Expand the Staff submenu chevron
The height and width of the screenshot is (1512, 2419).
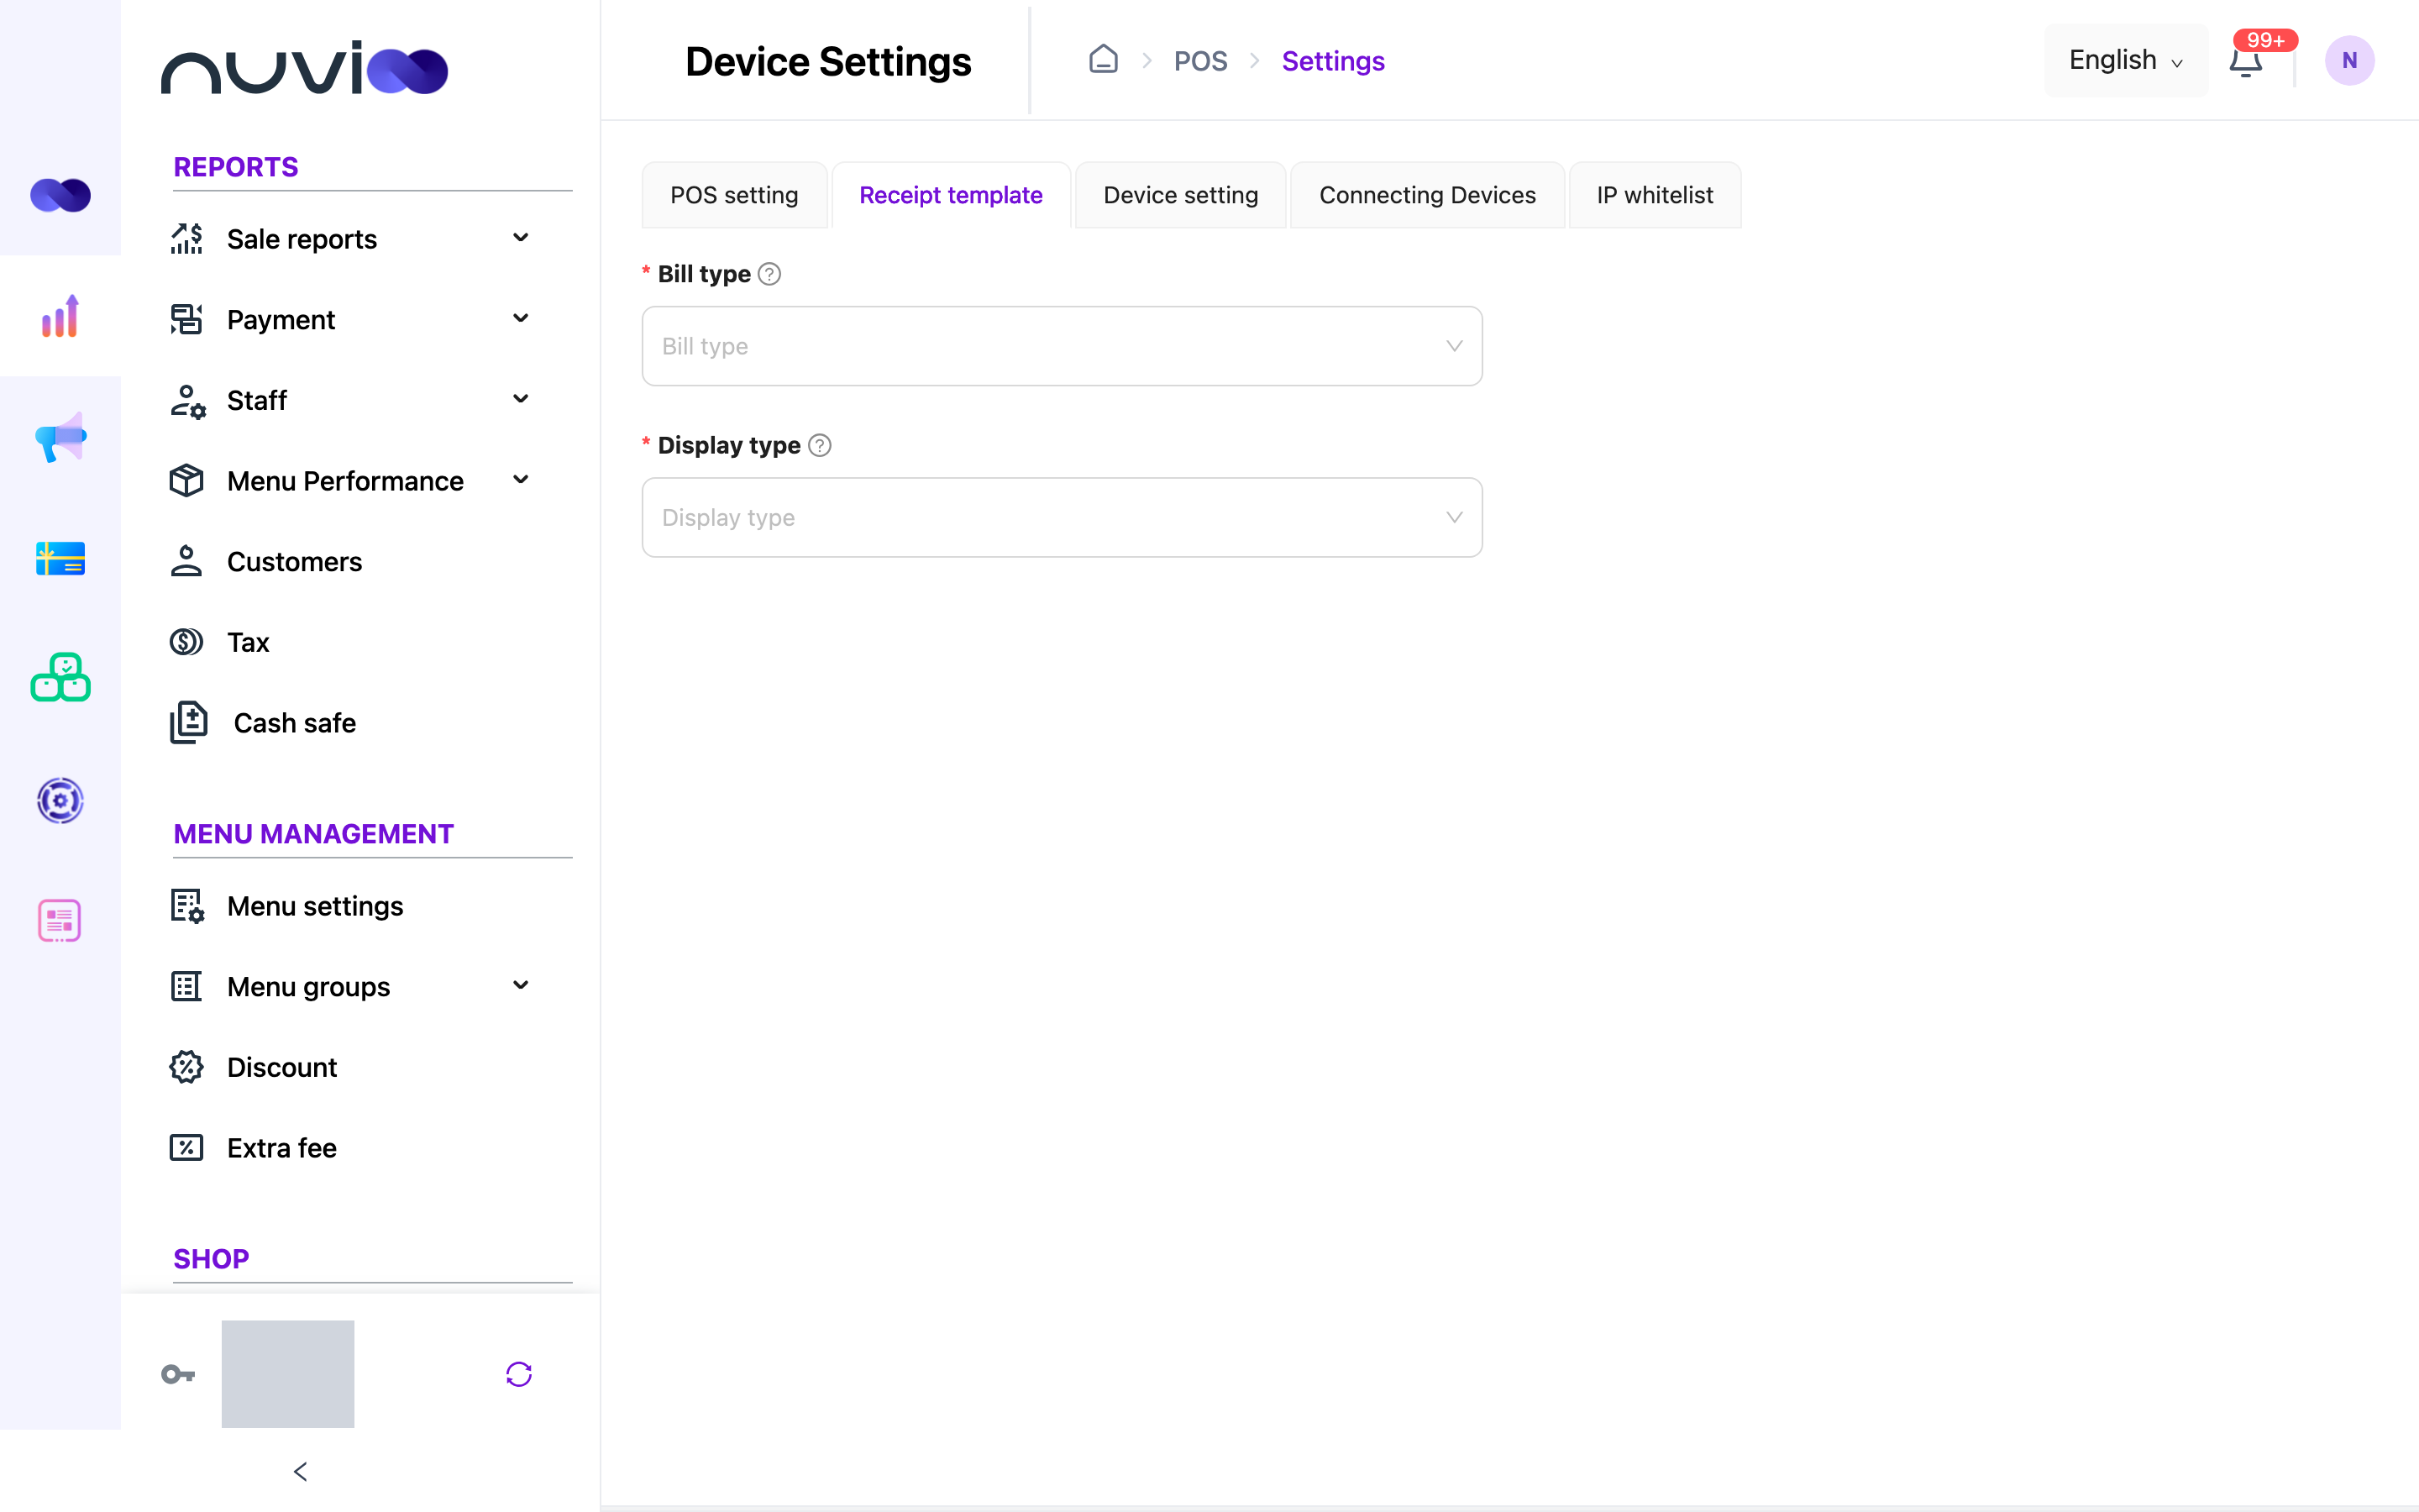point(521,399)
